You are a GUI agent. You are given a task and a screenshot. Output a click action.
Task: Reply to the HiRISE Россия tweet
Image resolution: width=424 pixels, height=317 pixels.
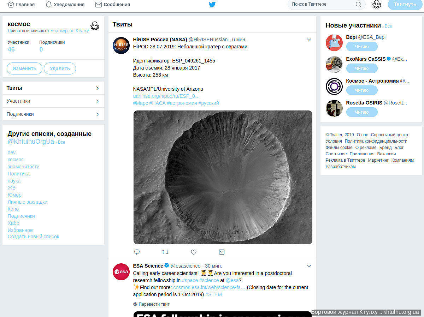[x=137, y=252]
